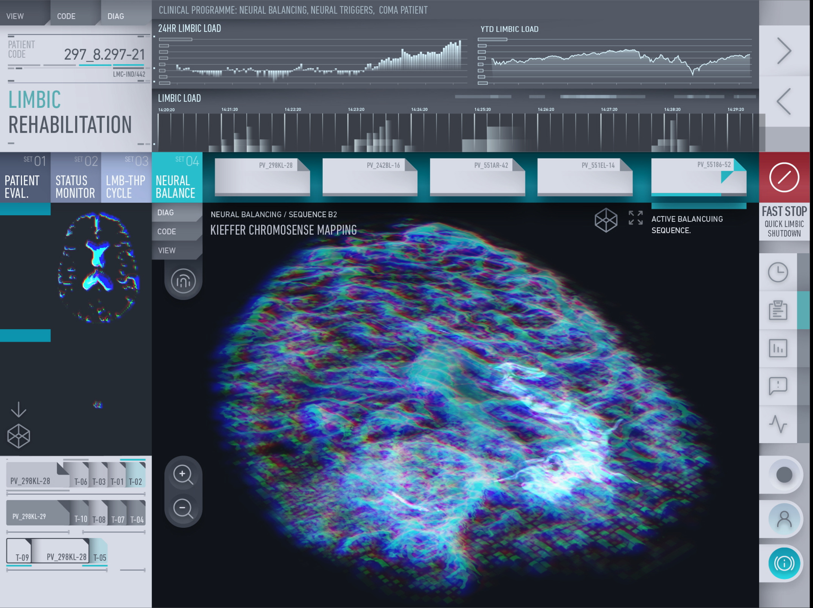This screenshot has height=608, width=813.
Task: Open file card PV_242BL-16
Action: pos(370,177)
